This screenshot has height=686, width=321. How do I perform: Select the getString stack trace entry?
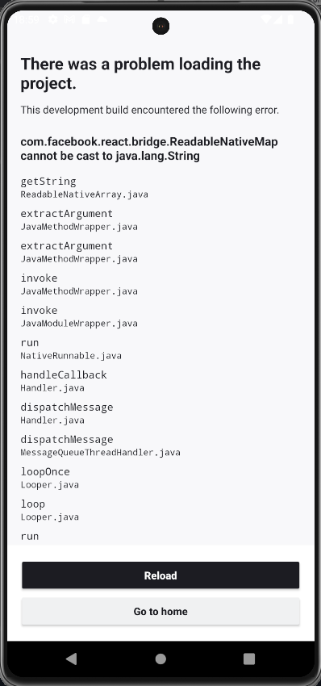84,187
